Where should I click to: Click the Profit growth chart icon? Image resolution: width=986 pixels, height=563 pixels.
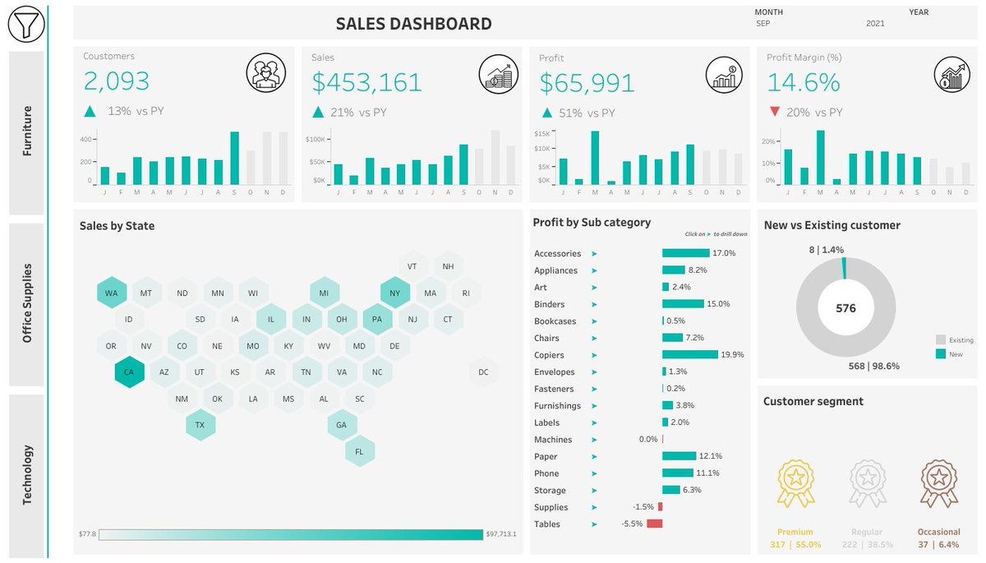click(725, 76)
